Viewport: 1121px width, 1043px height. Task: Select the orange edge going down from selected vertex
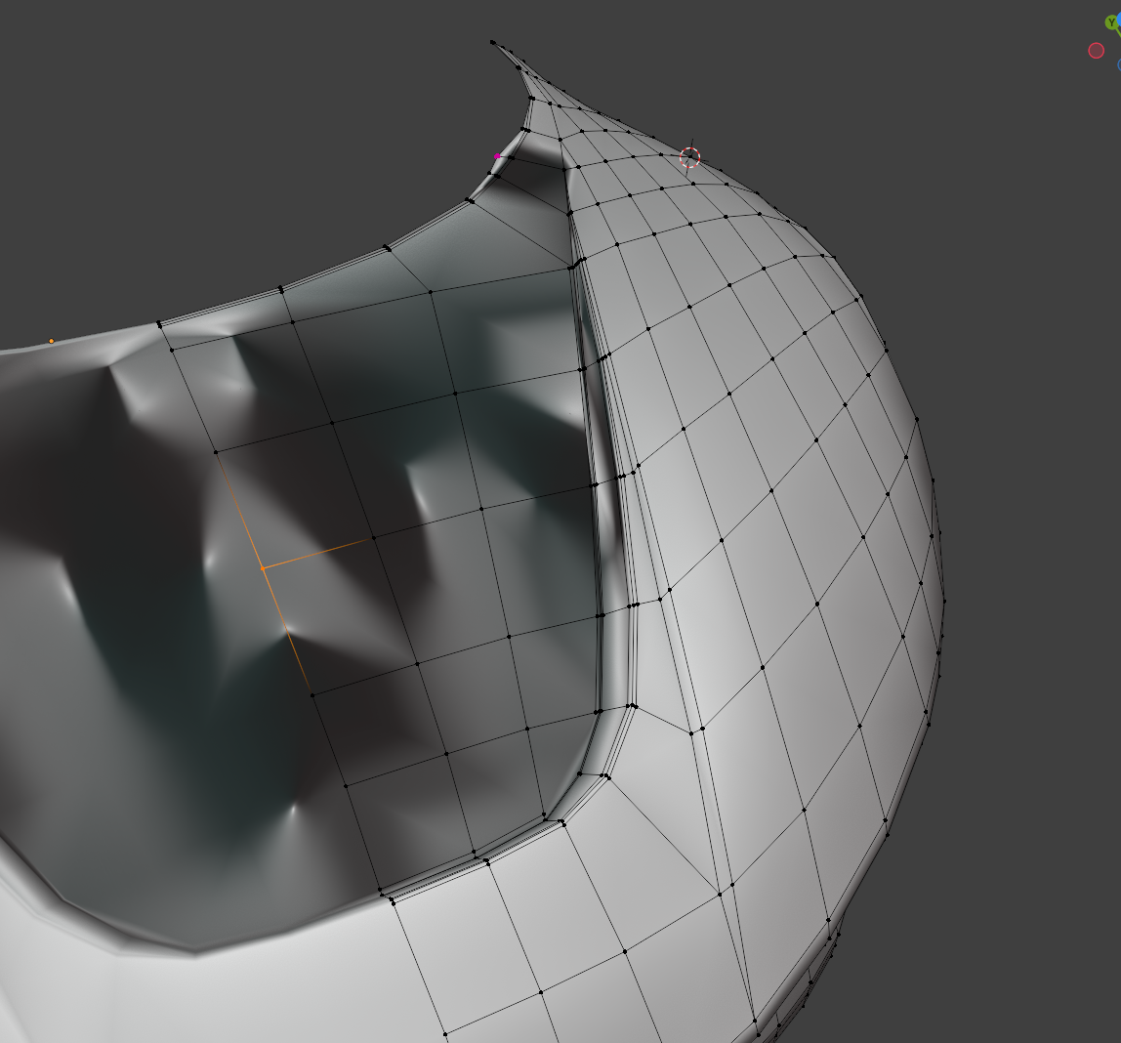coord(286,630)
